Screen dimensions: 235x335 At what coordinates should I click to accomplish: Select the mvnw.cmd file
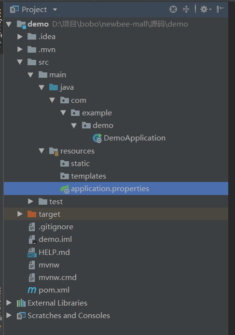coord(57,278)
